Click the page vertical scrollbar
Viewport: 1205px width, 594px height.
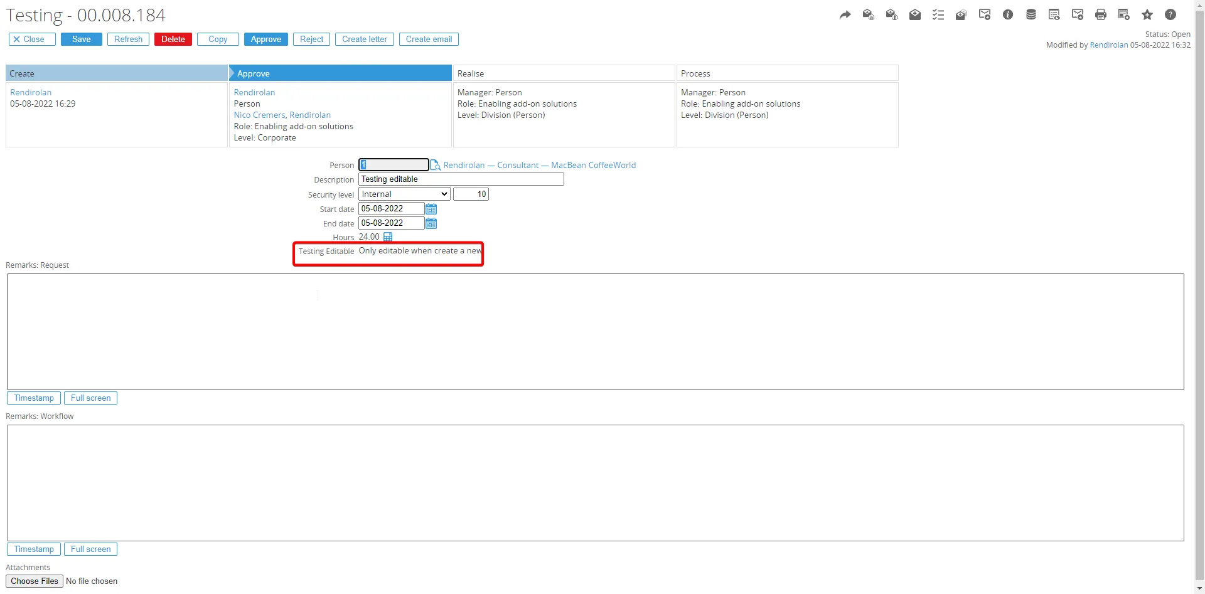(x=1200, y=297)
